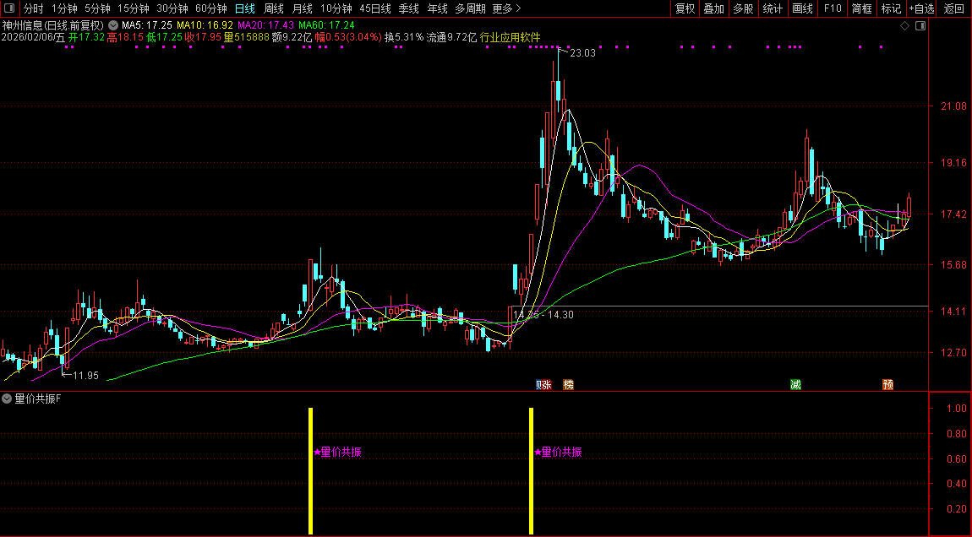Switch to 季线 quarterly chart
The width and height of the screenshot is (972, 537).
click(x=408, y=8)
